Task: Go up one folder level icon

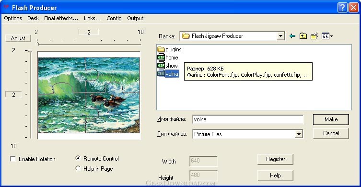Action: click(303, 36)
